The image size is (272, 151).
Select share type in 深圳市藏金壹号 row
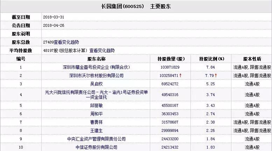pyautogui.click(x=252, y=67)
